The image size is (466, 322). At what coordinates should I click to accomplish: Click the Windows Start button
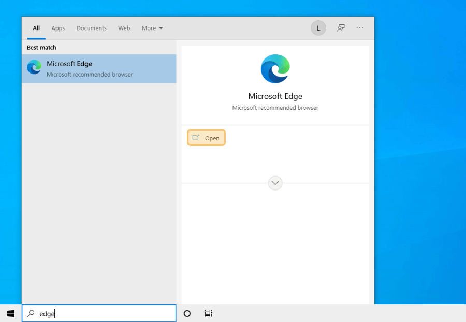tap(11, 313)
